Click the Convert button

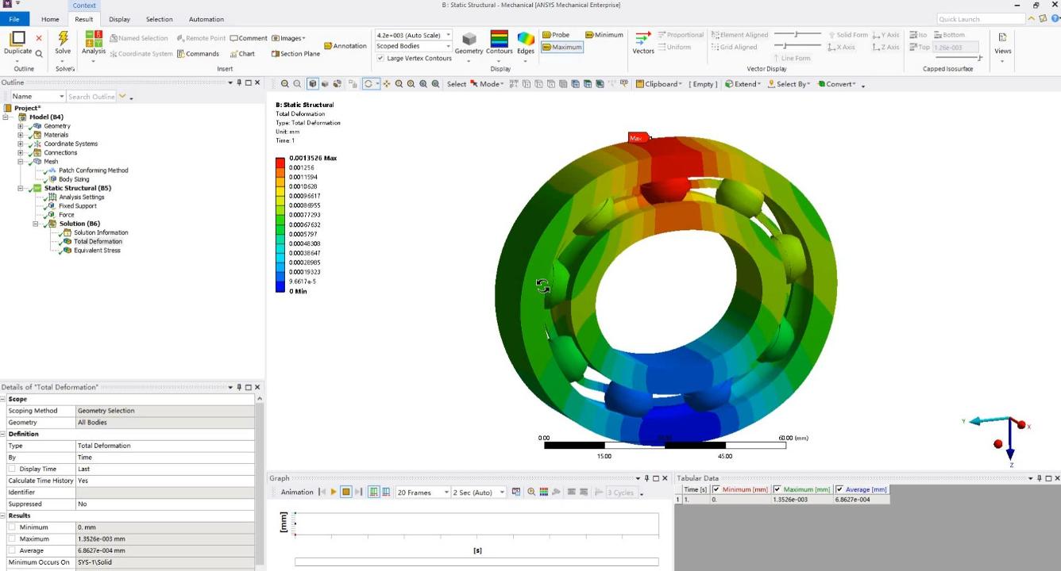pos(837,84)
